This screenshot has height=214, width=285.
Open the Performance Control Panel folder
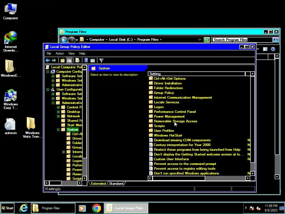175,111
